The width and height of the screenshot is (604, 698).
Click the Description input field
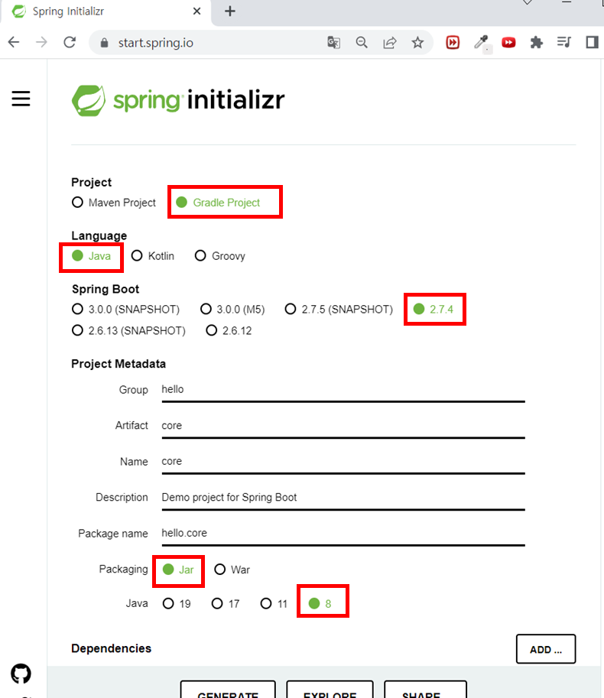[x=343, y=498]
